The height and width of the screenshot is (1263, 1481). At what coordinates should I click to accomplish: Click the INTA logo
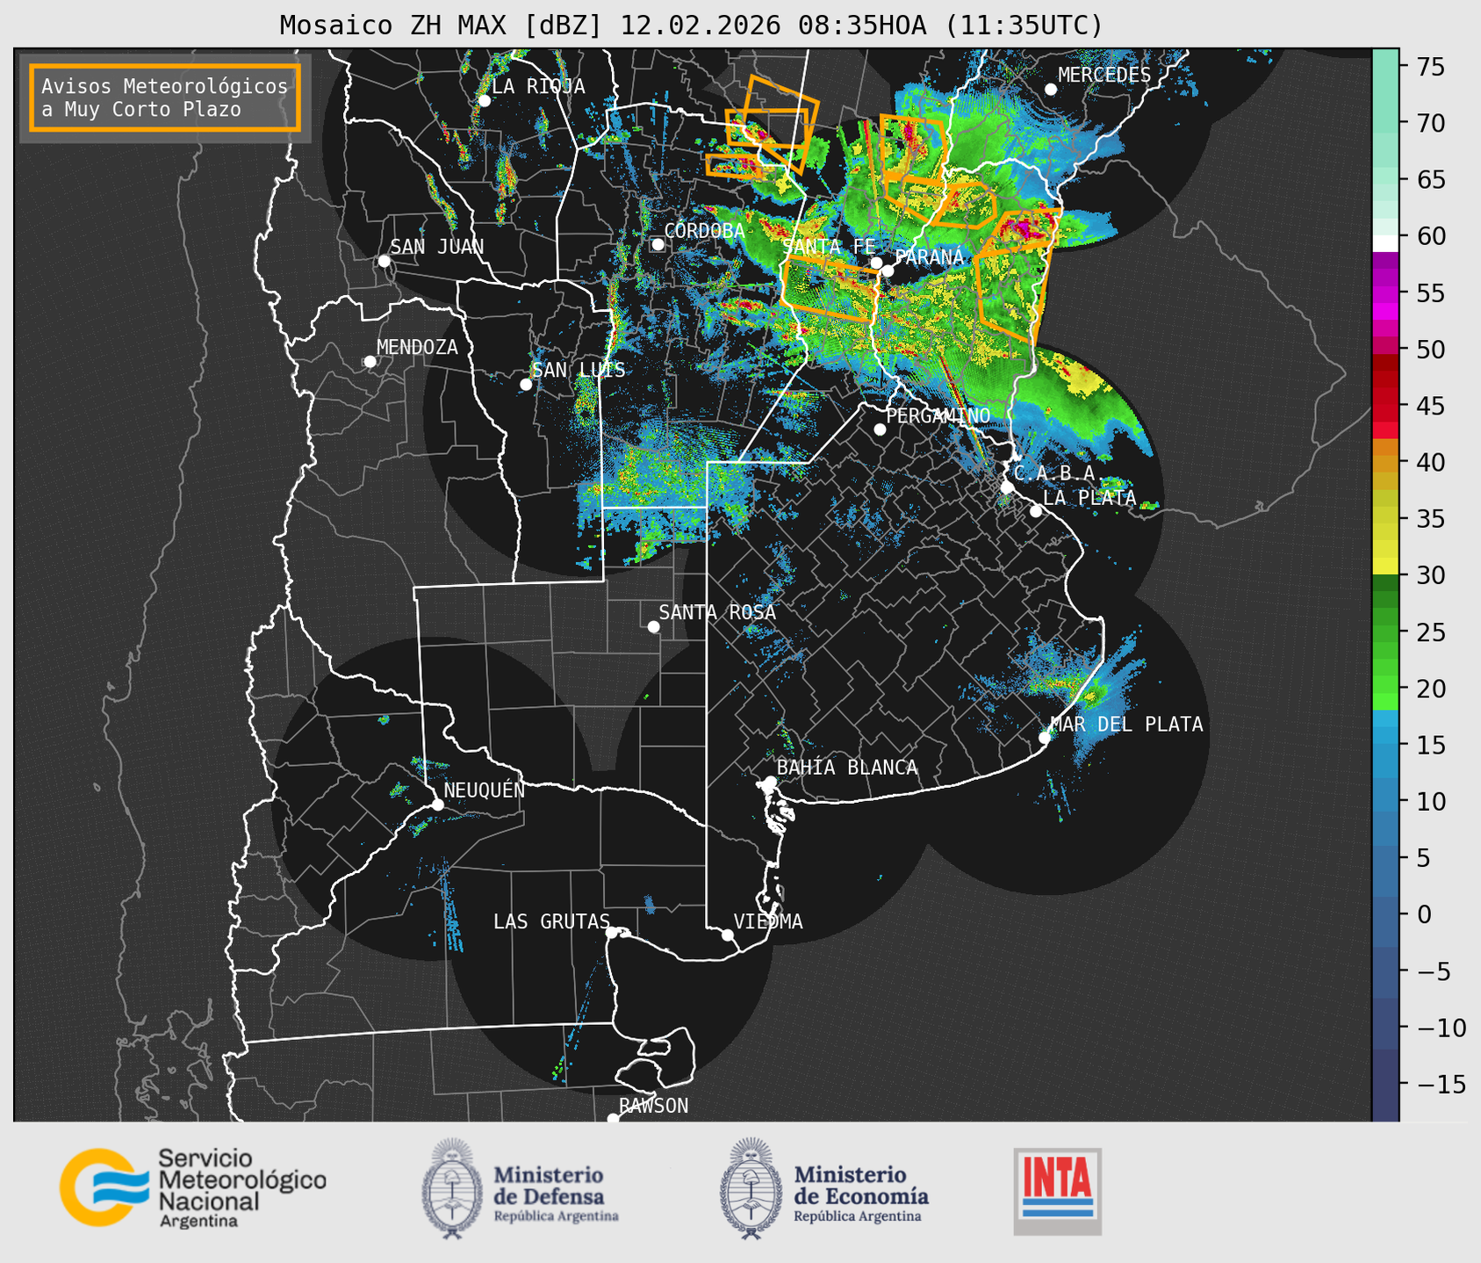tap(1058, 1191)
